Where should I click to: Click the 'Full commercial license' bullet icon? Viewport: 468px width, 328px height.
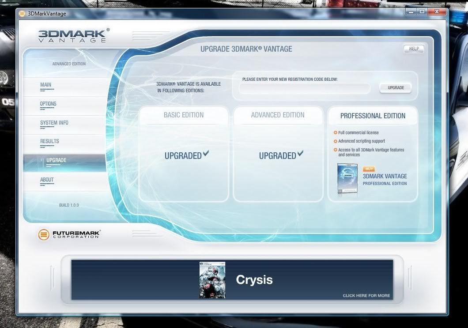coord(335,132)
